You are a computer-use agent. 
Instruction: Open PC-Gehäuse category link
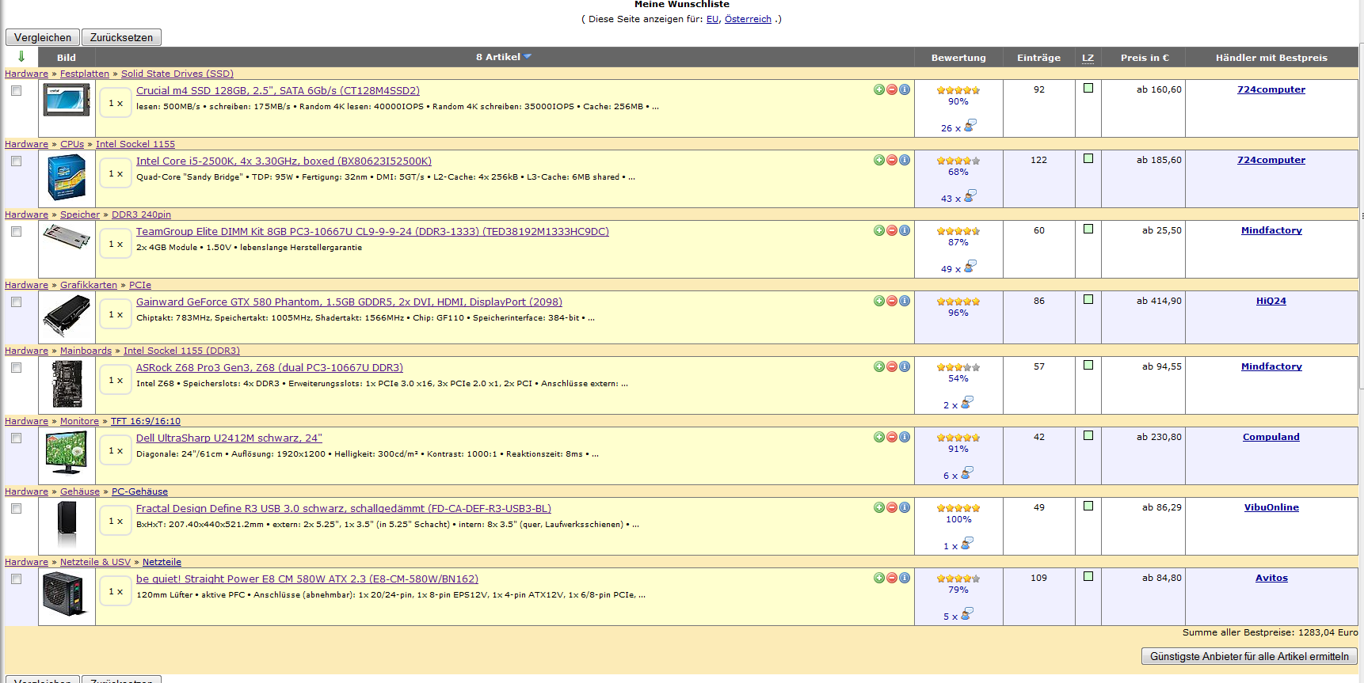(139, 491)
